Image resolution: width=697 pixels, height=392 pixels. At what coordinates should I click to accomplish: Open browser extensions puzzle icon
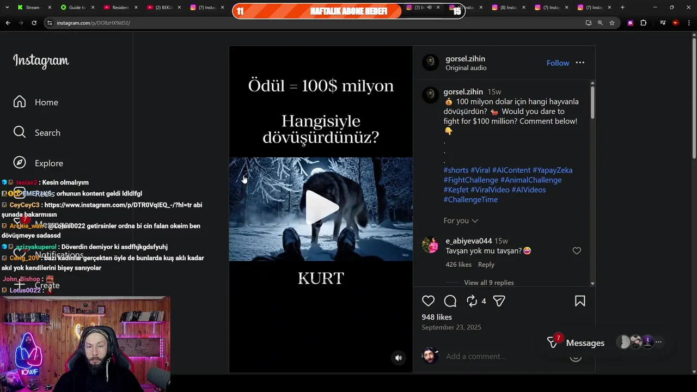643,23
